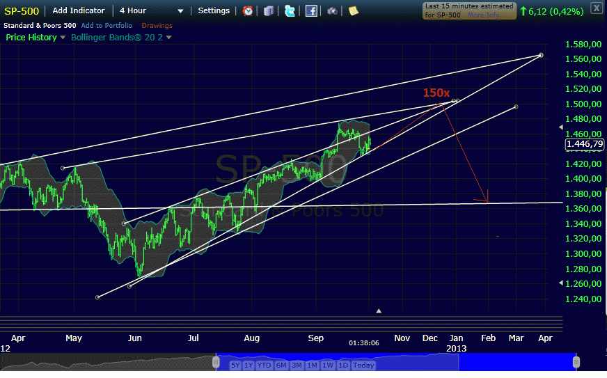The height and width of the screenshot is (378, 607).
Task: Click the SP-500 ticker symbol
Action: pos(22,11)
